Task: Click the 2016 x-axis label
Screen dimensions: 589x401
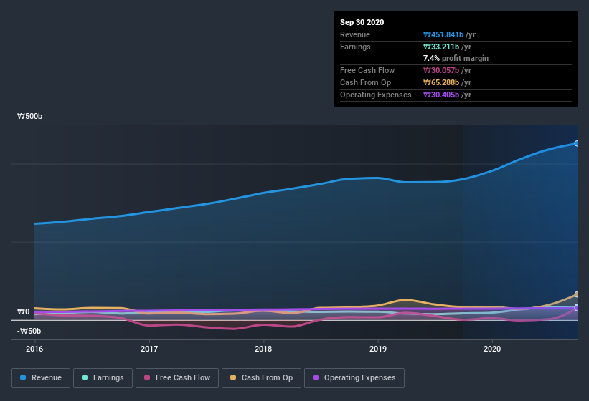Action: click(34, 349)
